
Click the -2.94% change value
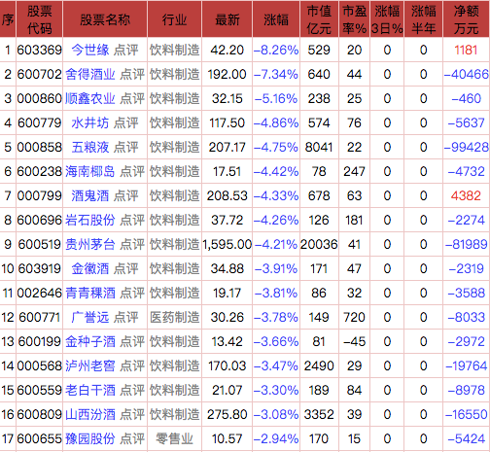pyautogui.click(x=276, y=438)
